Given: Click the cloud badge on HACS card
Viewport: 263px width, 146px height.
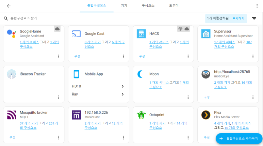Looking at the screenshot, I should [187, 29].
